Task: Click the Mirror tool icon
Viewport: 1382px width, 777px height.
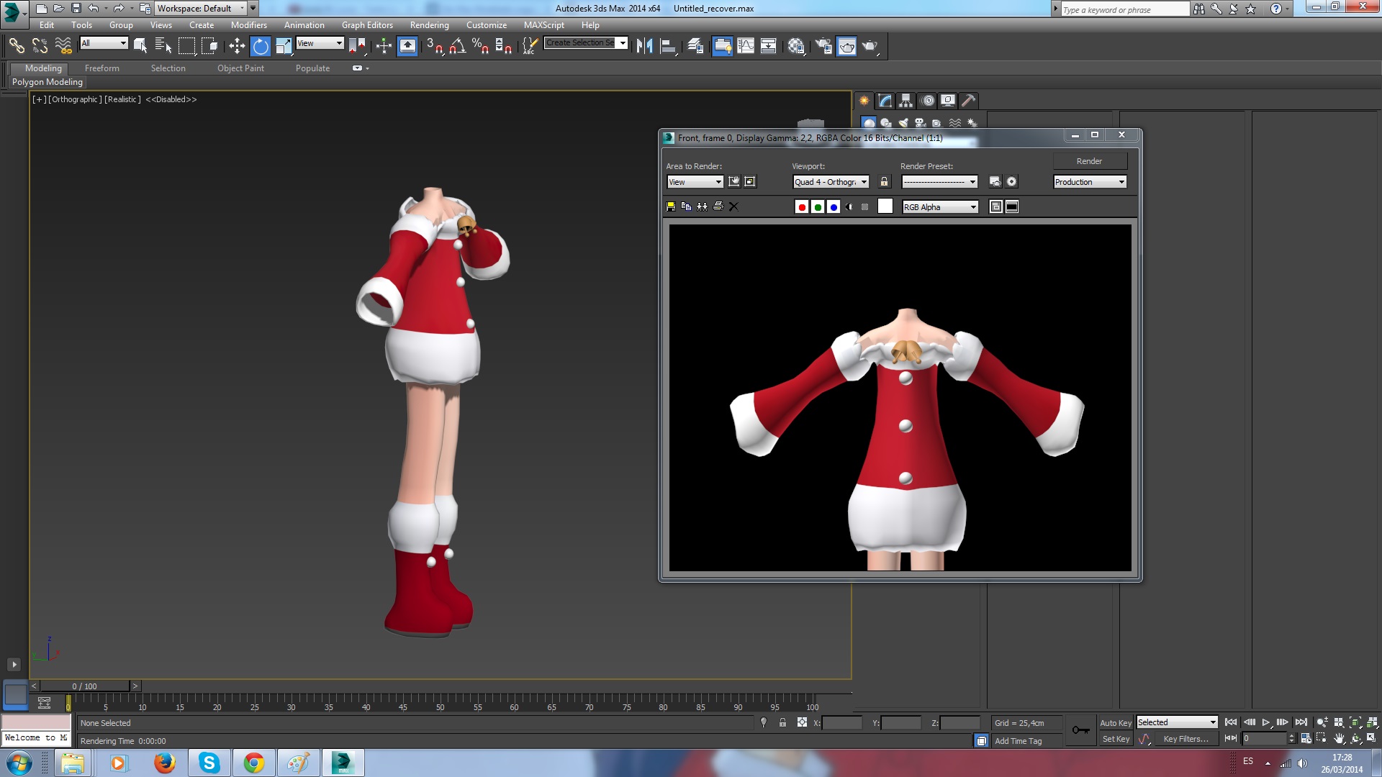Action: click(x=644, y=46)
